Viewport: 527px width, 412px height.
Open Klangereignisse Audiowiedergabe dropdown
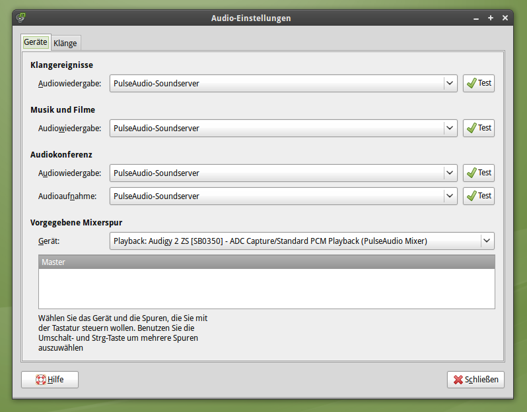[x=450, y=84]
